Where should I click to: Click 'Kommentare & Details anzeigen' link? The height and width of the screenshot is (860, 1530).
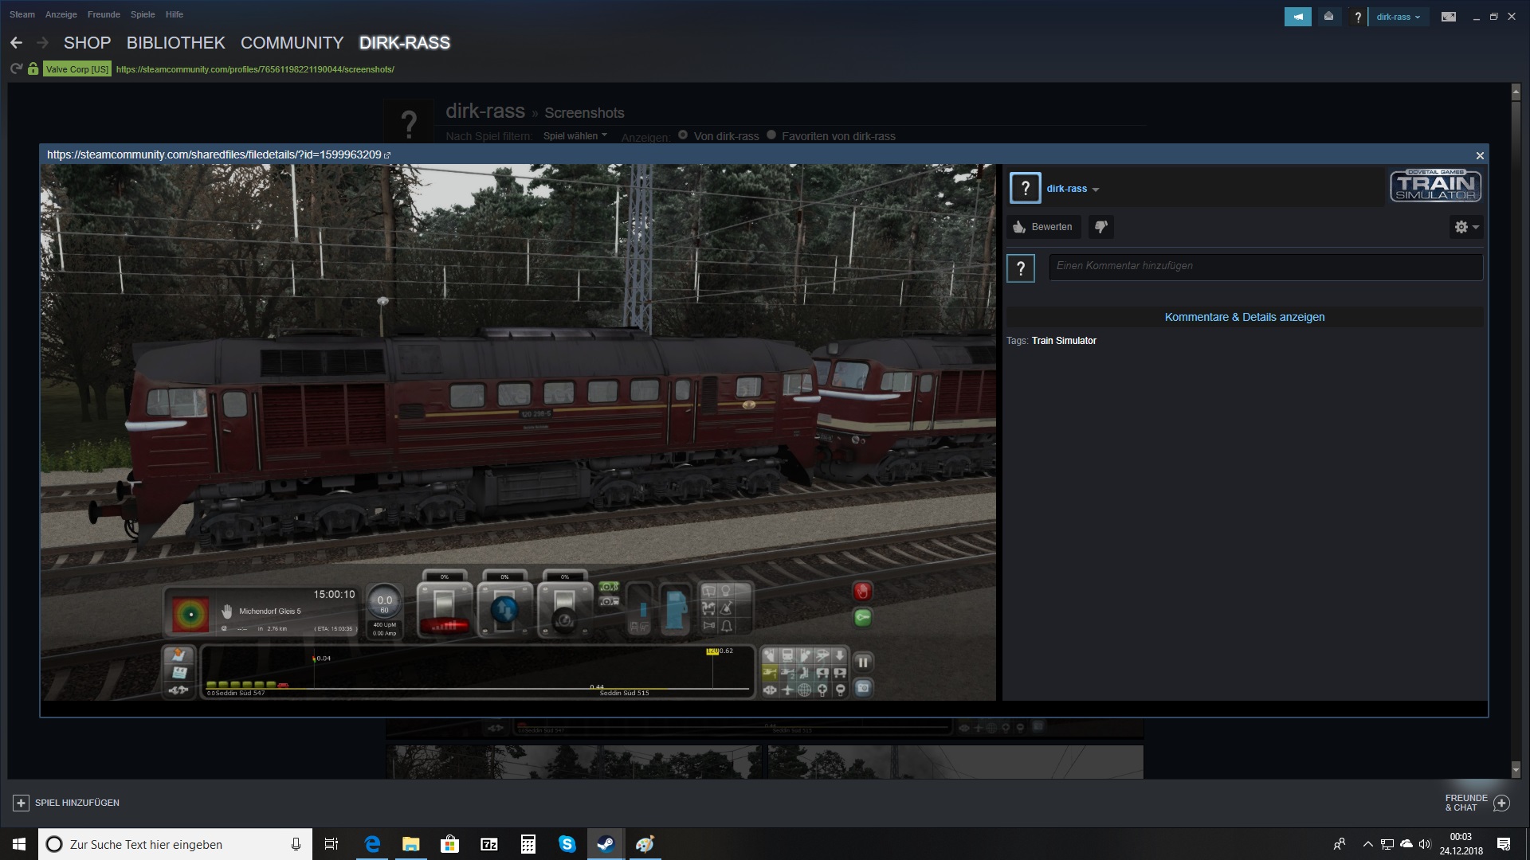point(1244,317)
